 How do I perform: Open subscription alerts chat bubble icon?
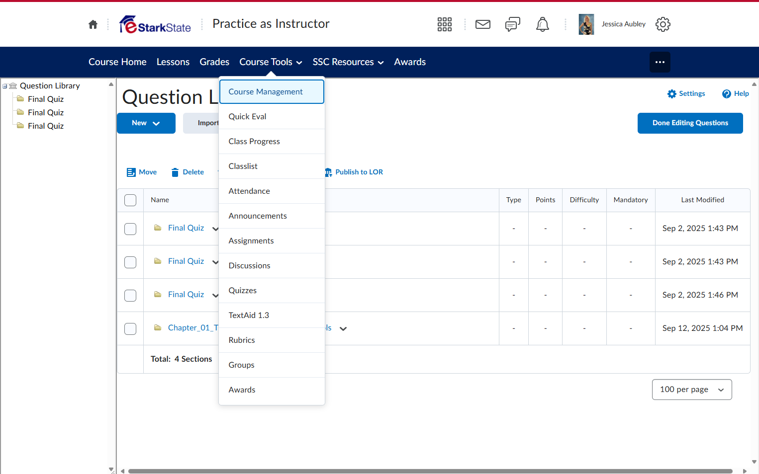coord(513,24)
